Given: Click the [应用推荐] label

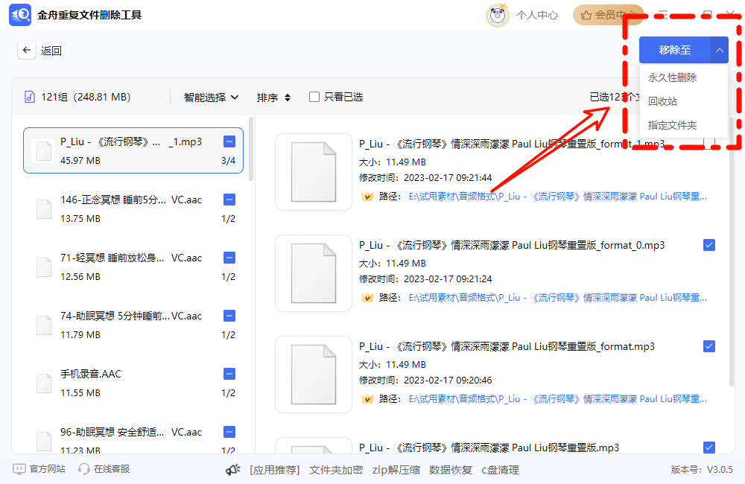Looking at the screenshot, I should 275,471.
